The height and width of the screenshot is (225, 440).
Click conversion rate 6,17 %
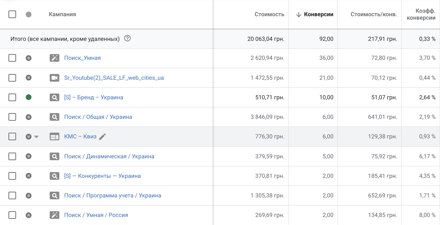tap(427, 156)
